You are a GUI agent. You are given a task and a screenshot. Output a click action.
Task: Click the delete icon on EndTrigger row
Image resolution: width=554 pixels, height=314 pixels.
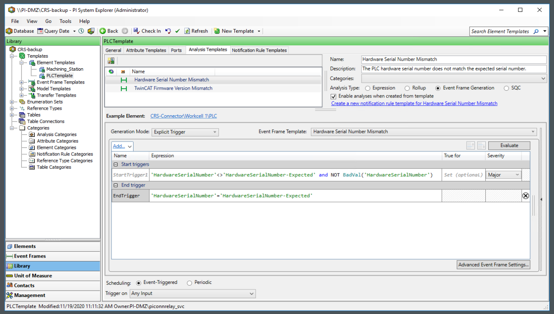coord(526,196)
